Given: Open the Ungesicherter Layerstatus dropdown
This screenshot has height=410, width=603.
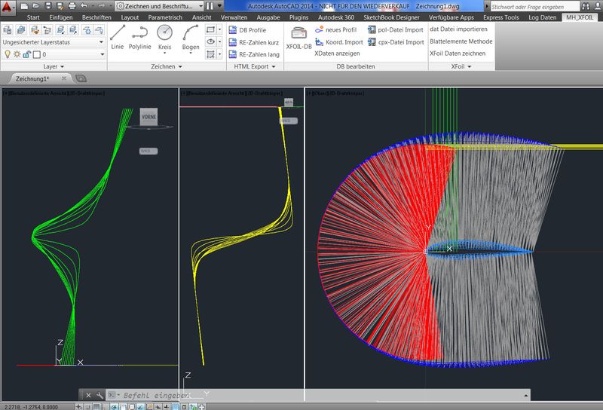Looking at the screenshot, I should point(53,43).
